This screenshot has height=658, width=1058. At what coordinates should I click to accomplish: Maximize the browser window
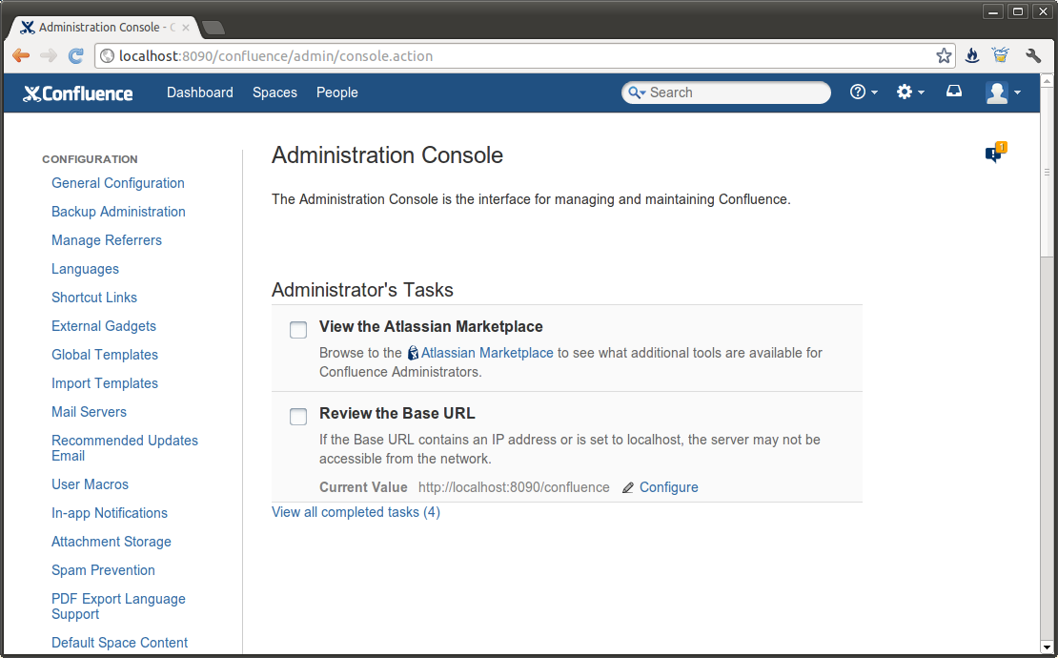tap(1018, 11)
